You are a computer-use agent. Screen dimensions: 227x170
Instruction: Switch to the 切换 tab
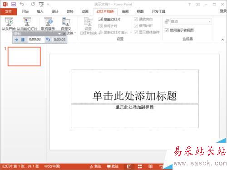(x=70, y=11)
